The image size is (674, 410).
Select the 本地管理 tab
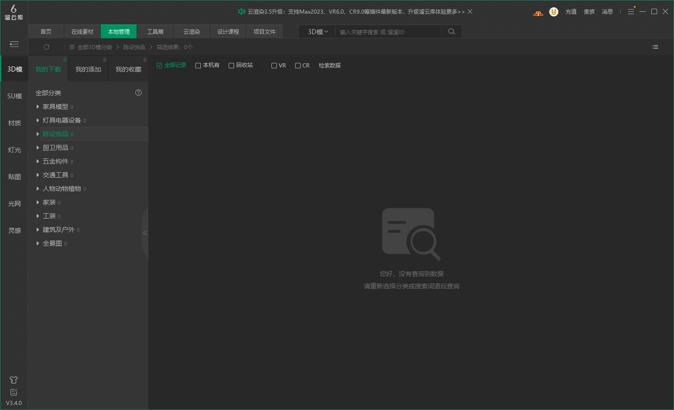pos(119,31)
